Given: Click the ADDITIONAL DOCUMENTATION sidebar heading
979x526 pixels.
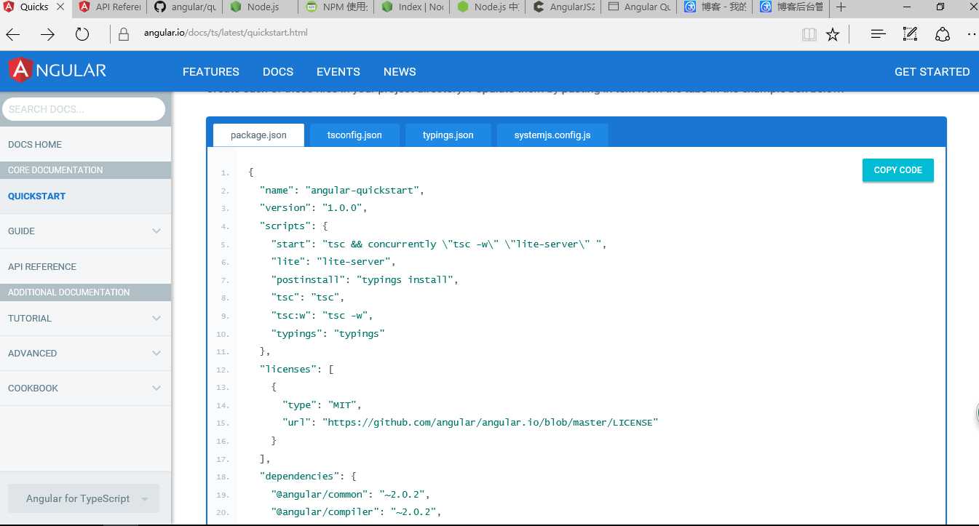Looking at the screenshot, I should (x=85, y=292).
